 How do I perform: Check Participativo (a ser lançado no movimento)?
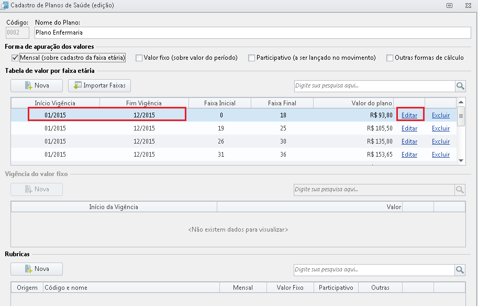(251, 58)
